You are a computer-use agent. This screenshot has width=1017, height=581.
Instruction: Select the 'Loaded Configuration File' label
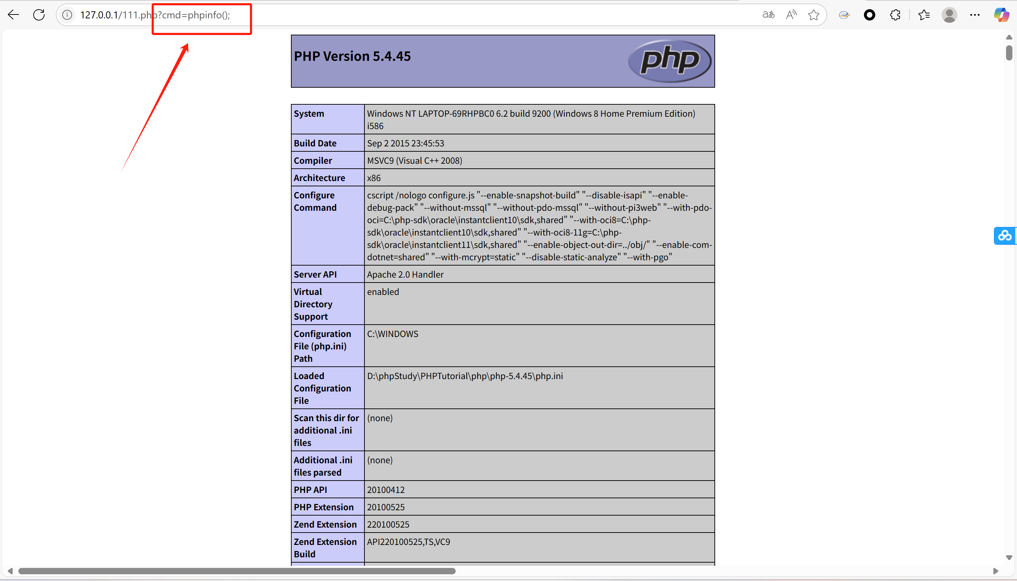click(323, 388)
